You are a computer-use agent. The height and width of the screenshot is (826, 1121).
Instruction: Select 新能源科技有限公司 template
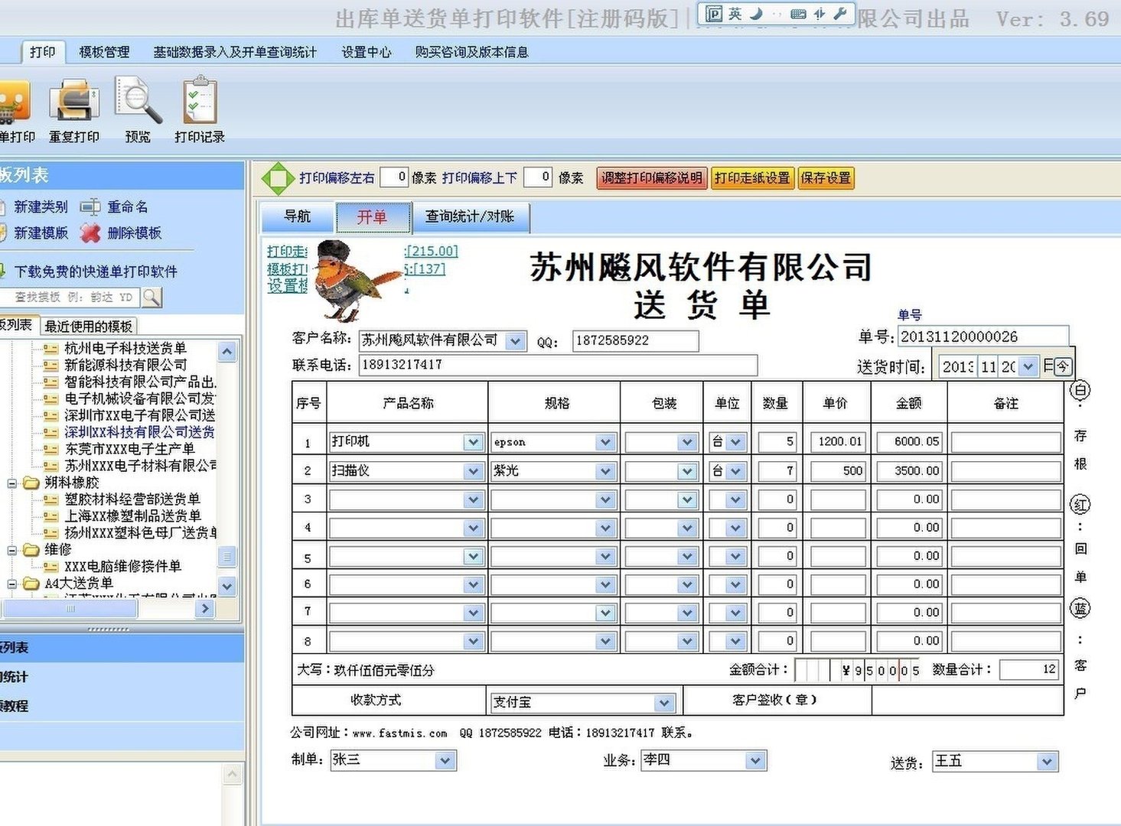coord(125,365)
